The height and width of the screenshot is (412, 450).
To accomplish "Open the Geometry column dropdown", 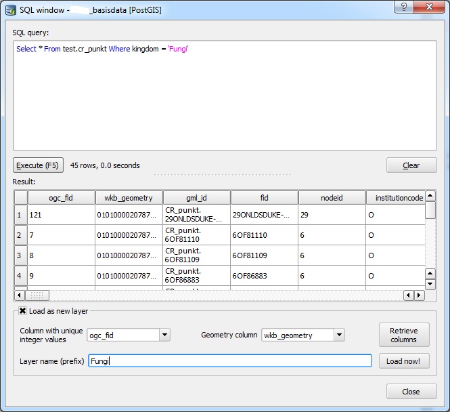I will pyautogui.click(x=339, y=335).
